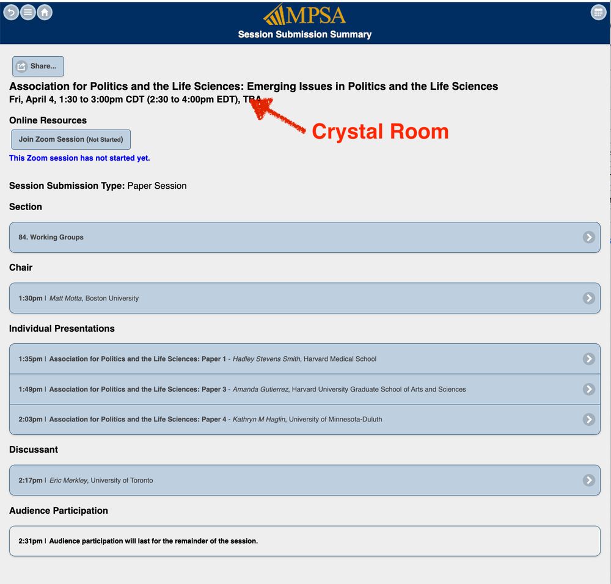The image size is (611, 584).
Task: Click 'Individual Presentations' heading
Action: tap(62, 329)
